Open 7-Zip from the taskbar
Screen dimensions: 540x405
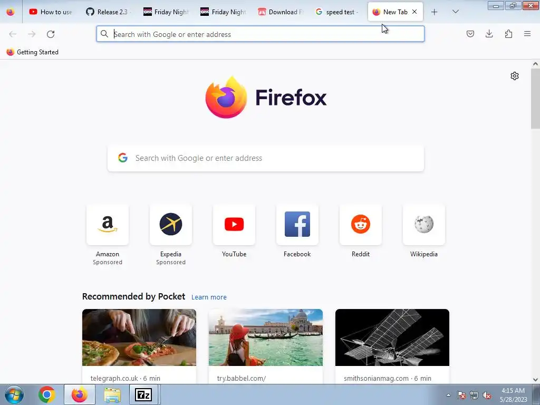(x=143, y=394)
